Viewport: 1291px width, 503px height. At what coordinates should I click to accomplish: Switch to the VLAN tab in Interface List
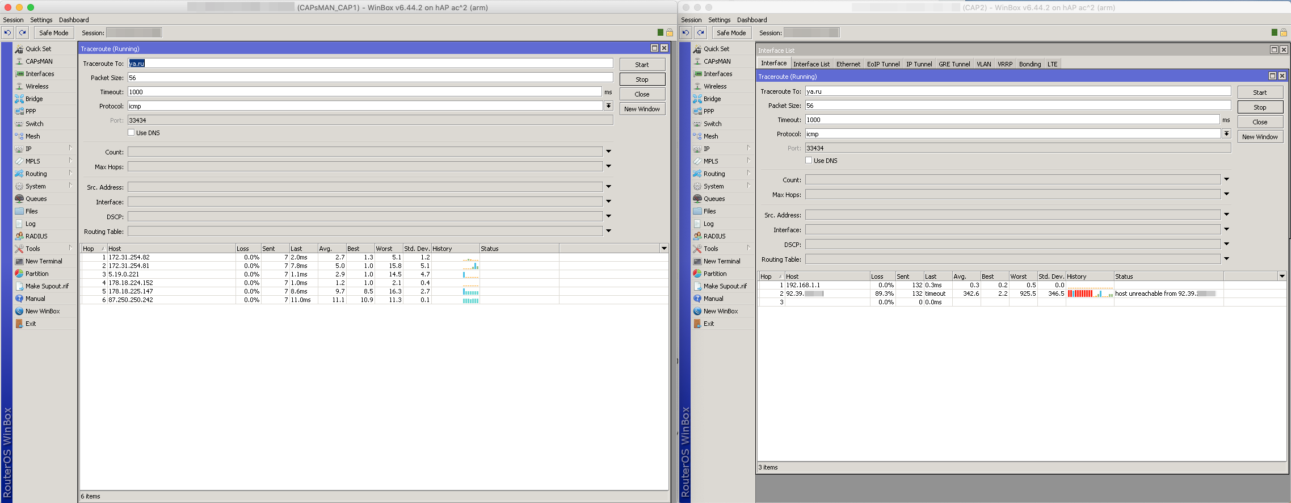(x=983, y=64)
